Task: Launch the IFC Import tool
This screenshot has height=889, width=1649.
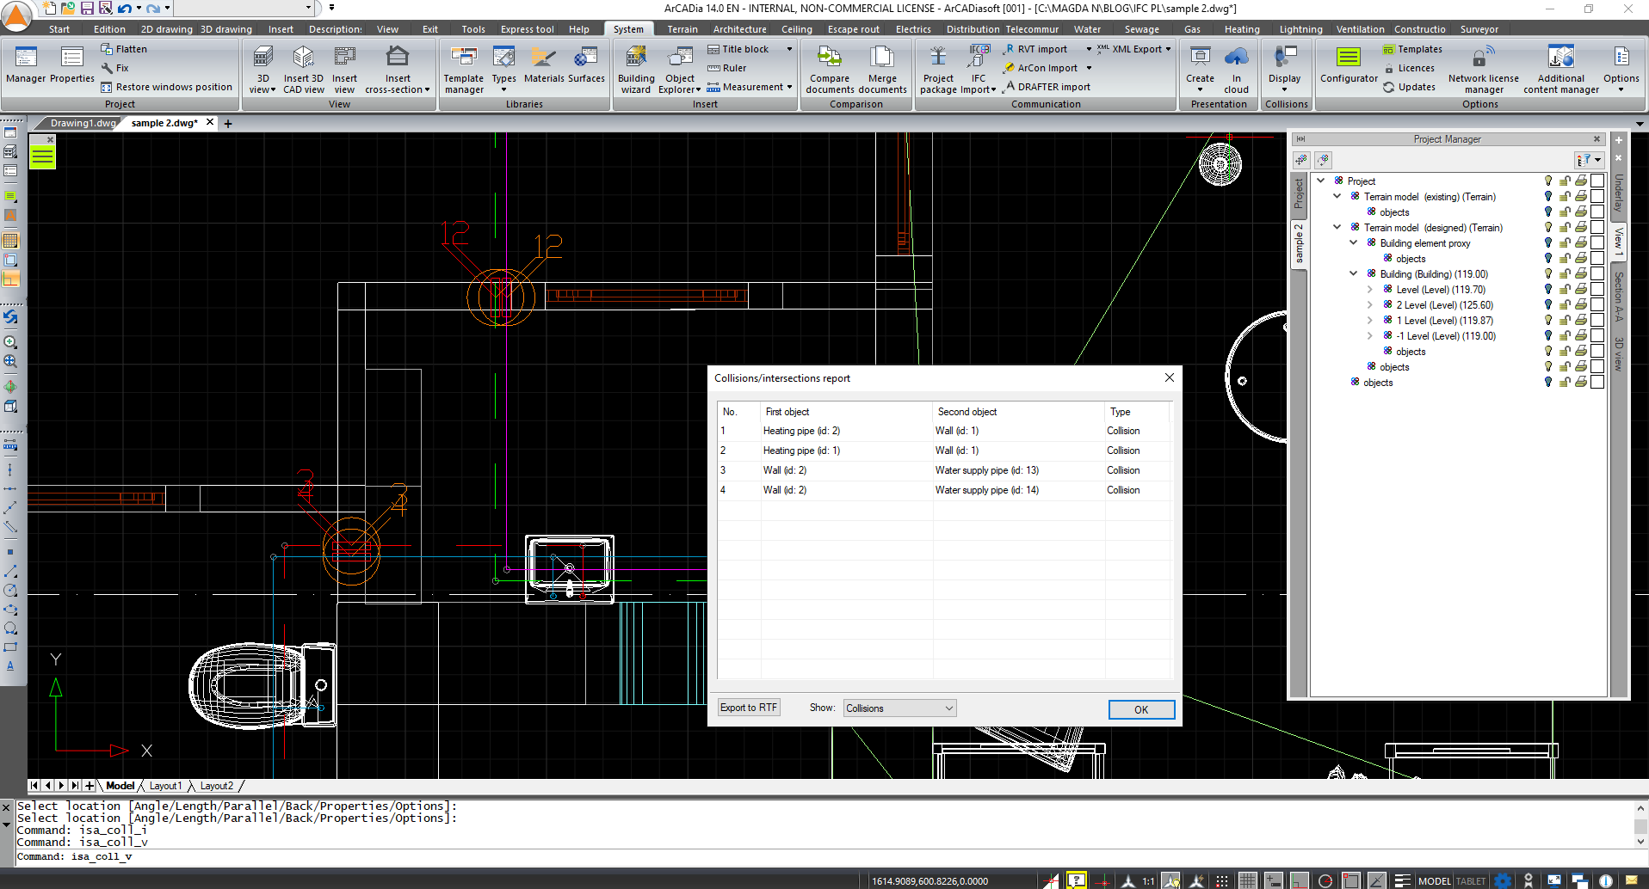Action: pos(978,69)
